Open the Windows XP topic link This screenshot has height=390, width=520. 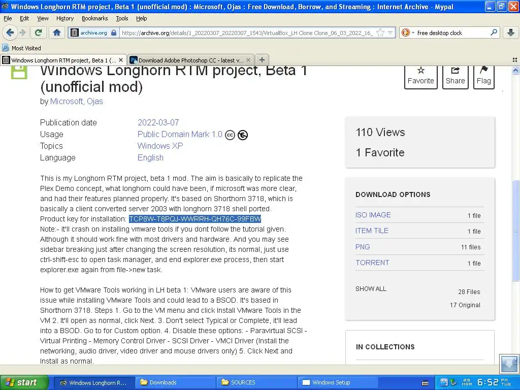coord(160,146)
